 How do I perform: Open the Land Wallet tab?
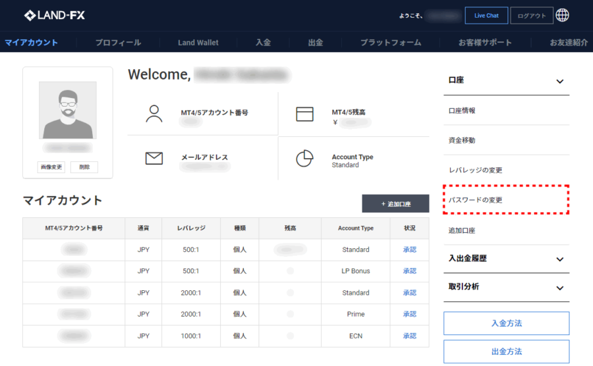tap(198, 42)
